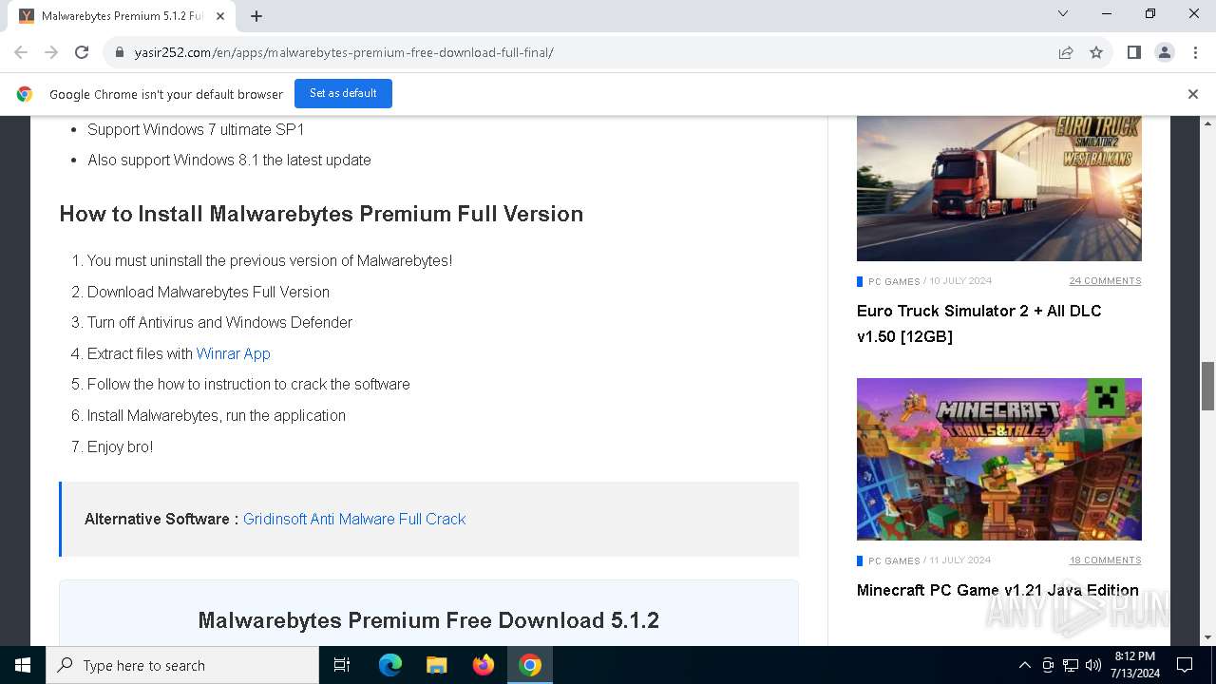Click the browser Back arrow
Image resolution: width=1216 pixels, height=684 pixels.
(x=21, y=52)
